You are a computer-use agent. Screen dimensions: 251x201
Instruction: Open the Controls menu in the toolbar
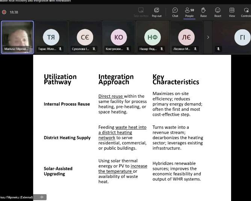[246, 12]
